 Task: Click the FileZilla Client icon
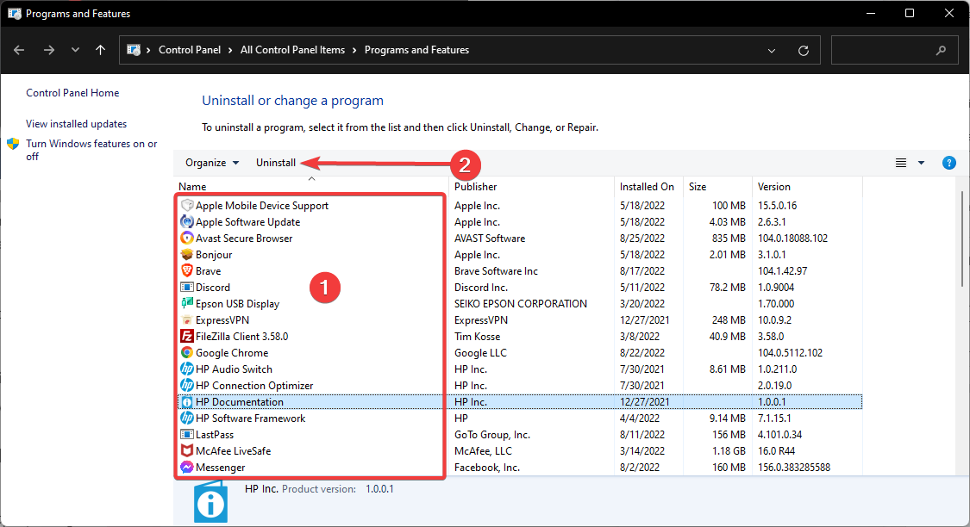[187, 336]
